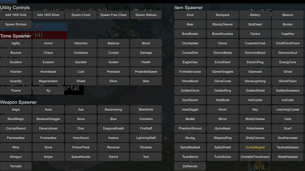Spawn the PoisonFlask weapon
Viewport: 305px width, 171px height.
(x=81, y=147)
